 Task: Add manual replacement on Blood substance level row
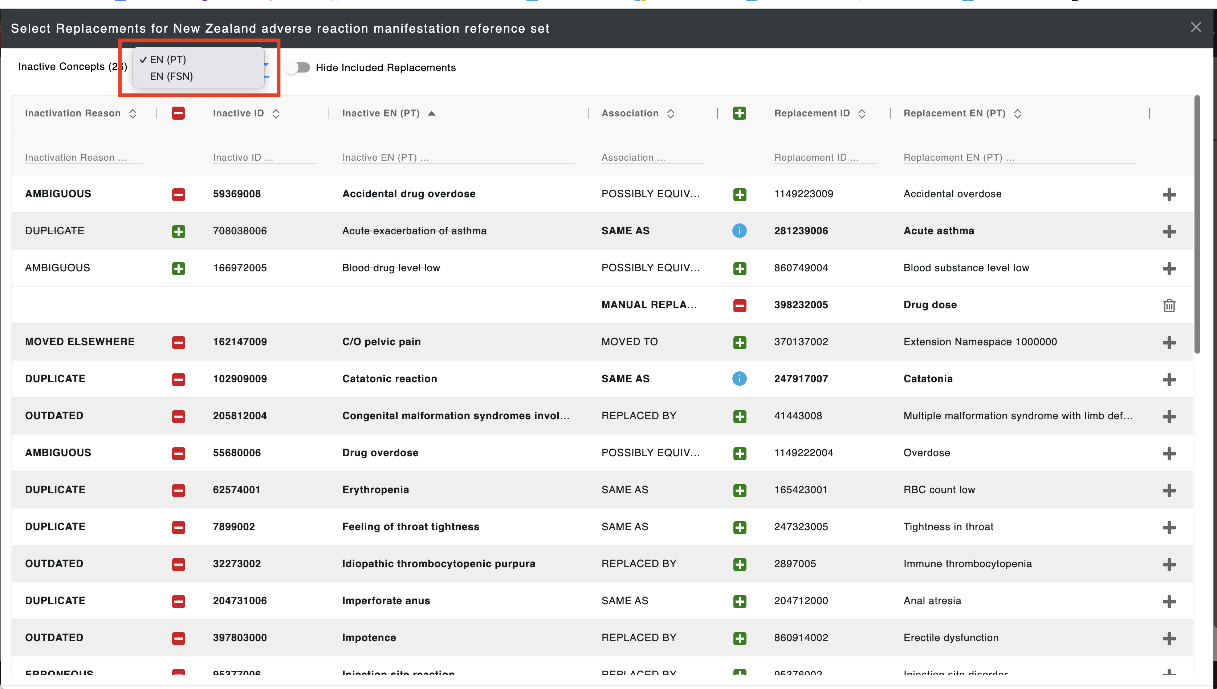coord(1169,268)
